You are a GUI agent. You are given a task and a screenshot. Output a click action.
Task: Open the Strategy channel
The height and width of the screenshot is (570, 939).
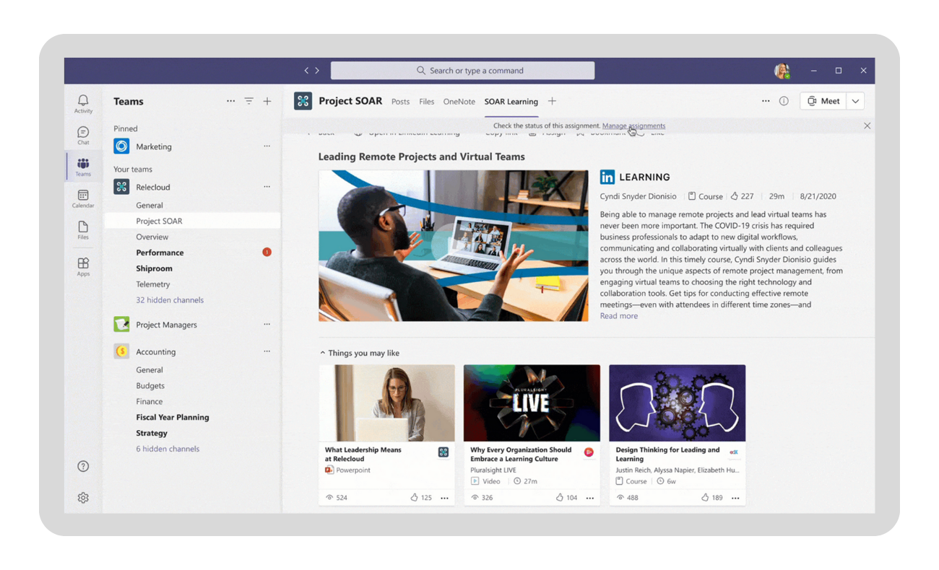(152, 434)
